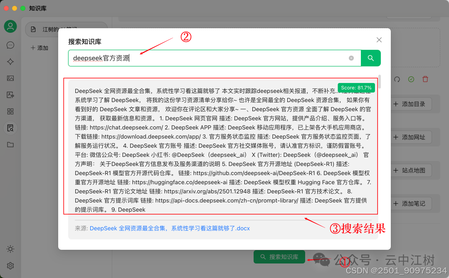Viewport: 449px width, 278px height.
Task: Open the user avatar profile icon
Action: 10,26
